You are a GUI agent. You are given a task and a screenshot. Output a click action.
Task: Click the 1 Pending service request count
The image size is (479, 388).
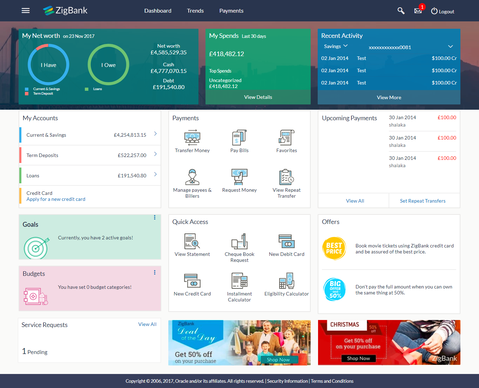[x=35, y=352]
